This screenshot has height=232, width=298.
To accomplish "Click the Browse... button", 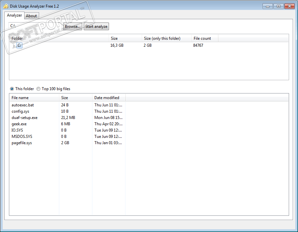I will (73, 27).
